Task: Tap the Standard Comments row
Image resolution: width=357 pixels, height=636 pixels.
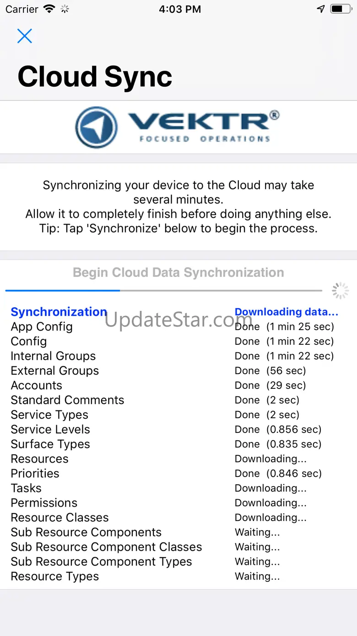Action: coord(67,400)
